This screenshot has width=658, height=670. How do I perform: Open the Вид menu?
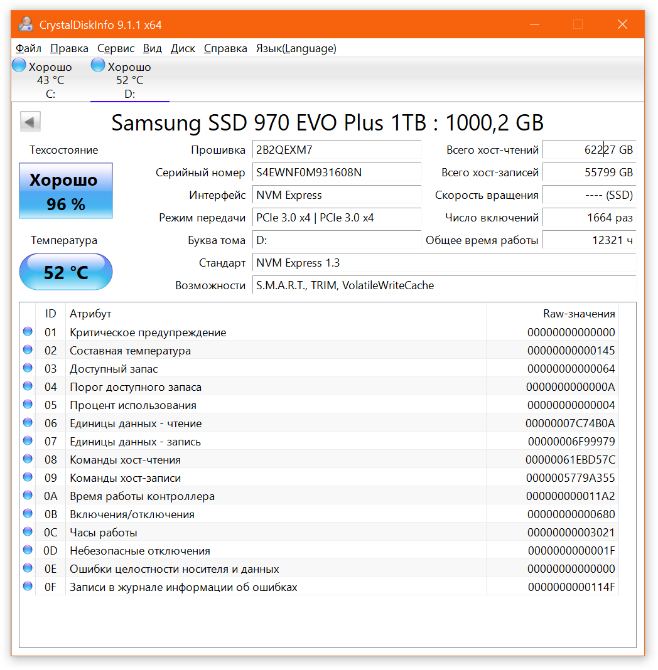point(152,48)
